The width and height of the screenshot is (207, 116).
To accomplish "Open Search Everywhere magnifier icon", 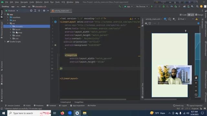I will pyautogui.click(x=197, y=6).
